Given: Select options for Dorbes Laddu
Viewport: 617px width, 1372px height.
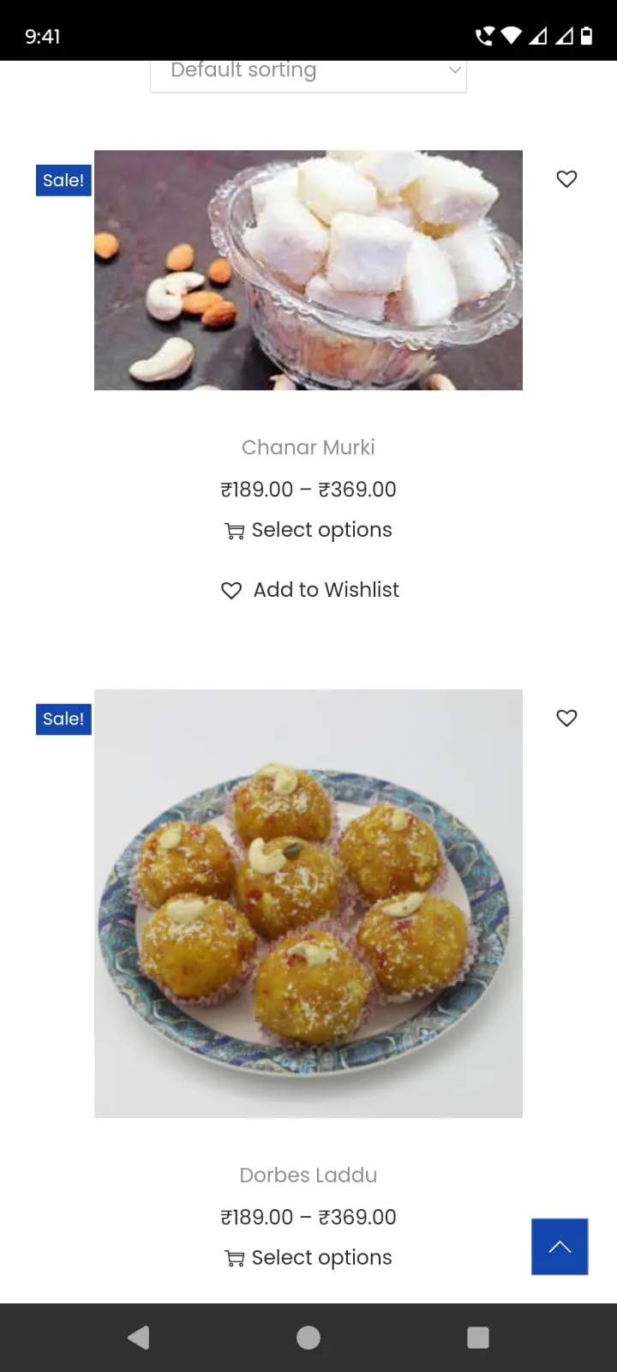Looking at the screenshot, I should [x=308, y=1258].
